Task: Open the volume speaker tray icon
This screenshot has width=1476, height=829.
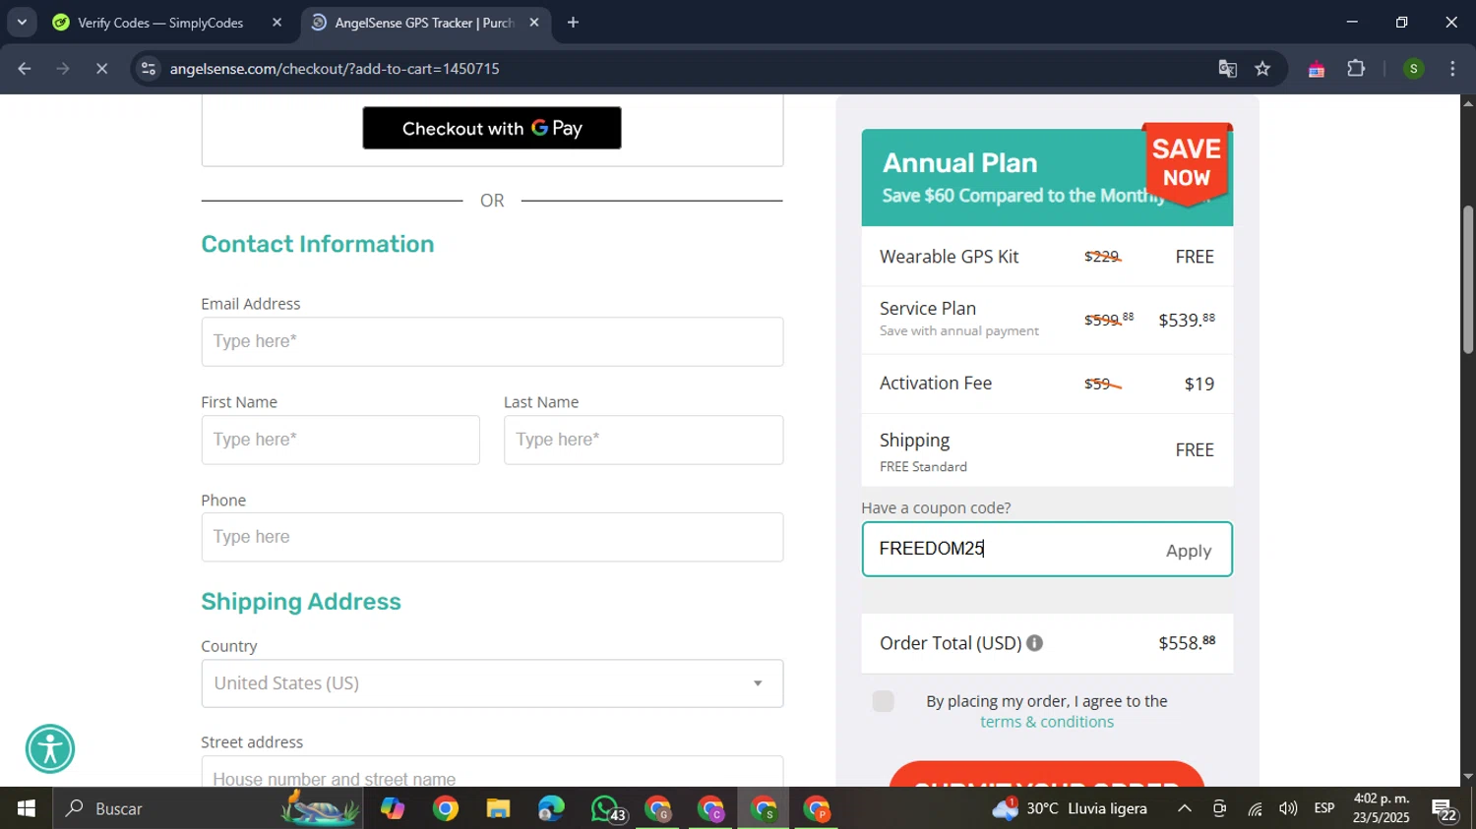Action: tap(1288, 808)
